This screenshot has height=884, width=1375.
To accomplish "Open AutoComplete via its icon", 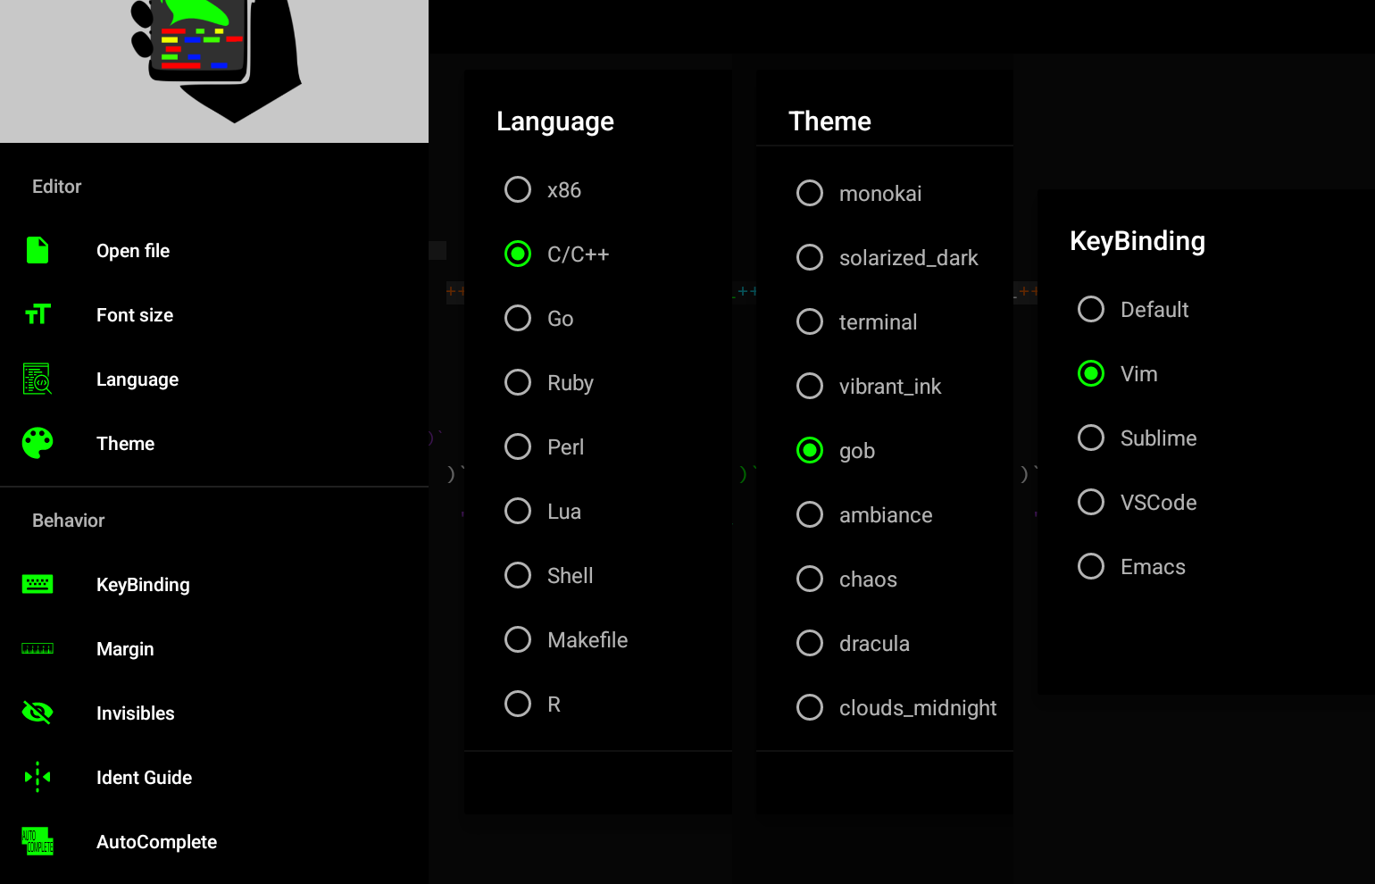I will [x=37, y=841].
